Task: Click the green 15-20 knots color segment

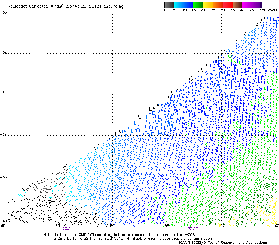Action: point(198,5)
